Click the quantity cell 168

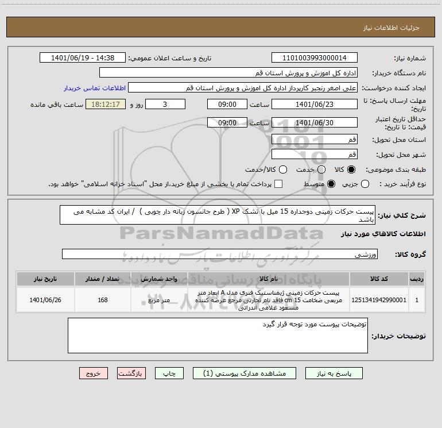(103, 300)
